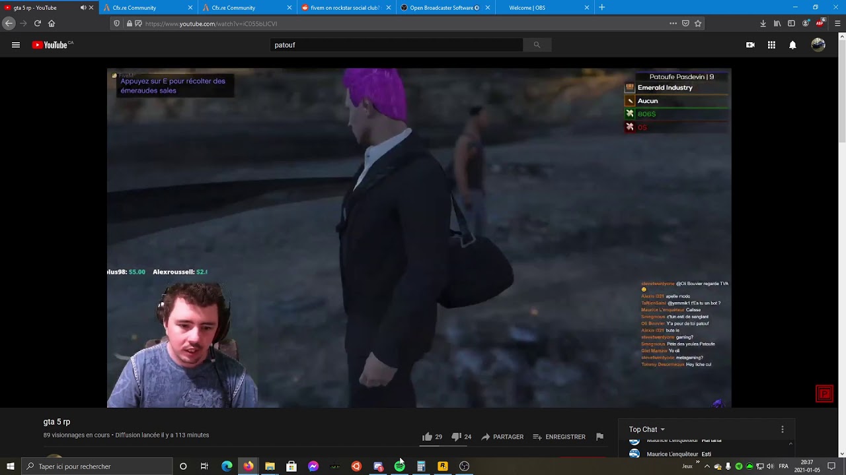Open the page actions three-dot menu
This screenshot has width=846, height=475.
(673, 24)
